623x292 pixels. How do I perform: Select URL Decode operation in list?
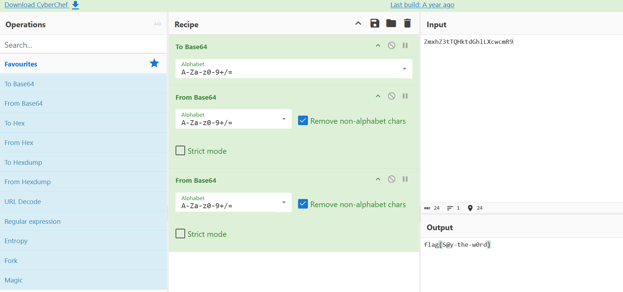[x=23, y=202]
